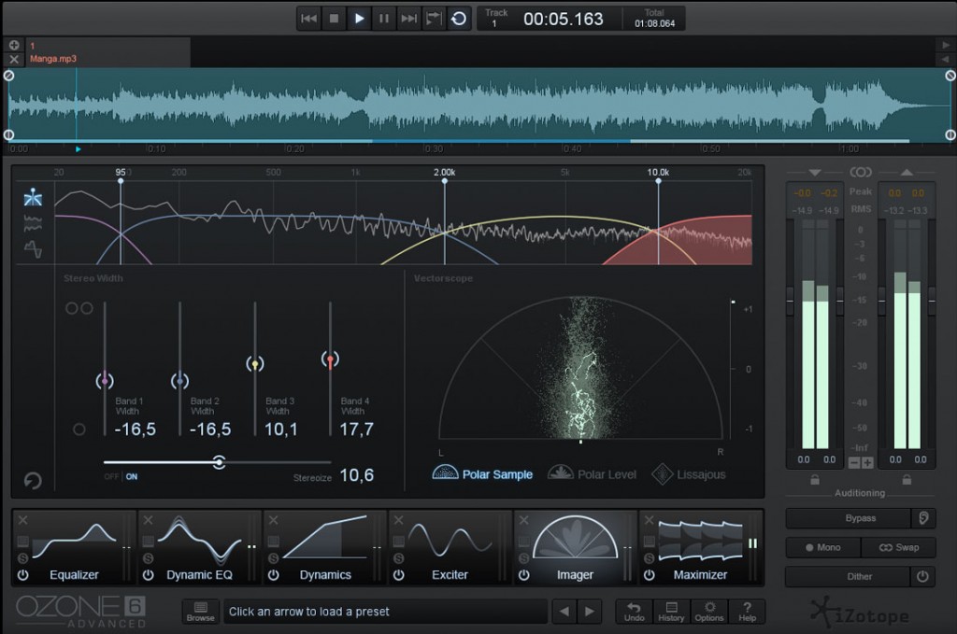Image resolution: width=957 pixels, height=634 pixels.
Task: Switch Stereoize to OFF
Action: pos(111,477)
